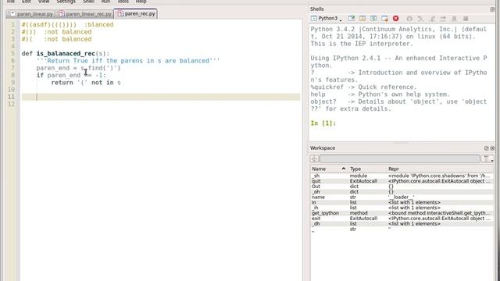Image resolution: width=500 pixels, height=281 pixels.
Task: Select the paren_rec.py tab
Action: (x=136, y=14)
